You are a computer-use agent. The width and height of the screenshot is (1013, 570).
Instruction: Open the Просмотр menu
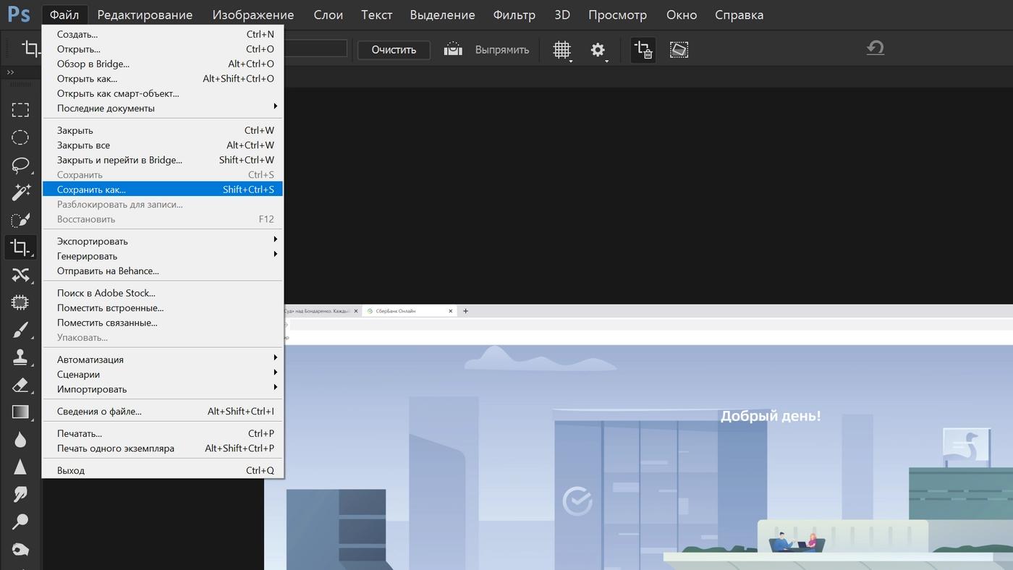pos(619,14)
